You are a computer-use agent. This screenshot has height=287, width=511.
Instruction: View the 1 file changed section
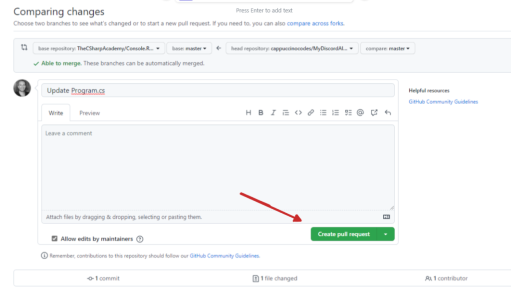275,278
